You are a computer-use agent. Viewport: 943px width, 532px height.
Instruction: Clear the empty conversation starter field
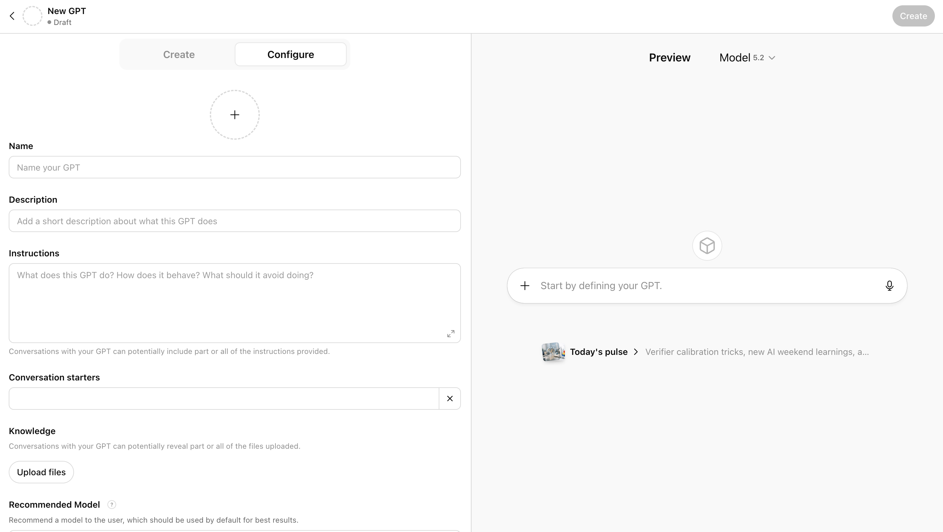(450, 398)
